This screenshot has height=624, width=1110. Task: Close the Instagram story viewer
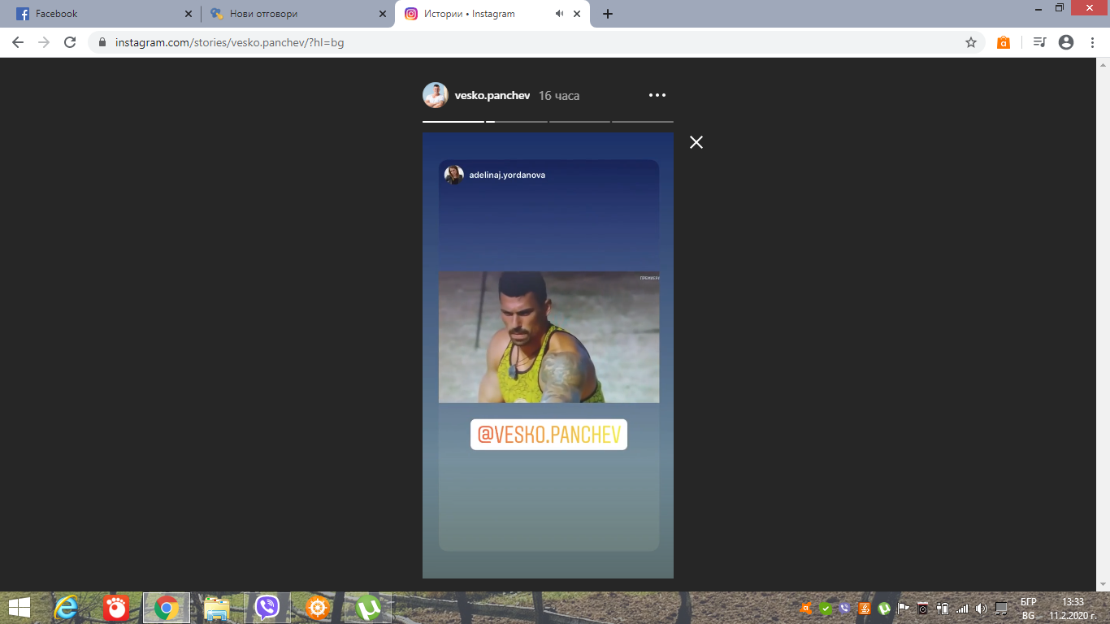click(x=696, y=142)
